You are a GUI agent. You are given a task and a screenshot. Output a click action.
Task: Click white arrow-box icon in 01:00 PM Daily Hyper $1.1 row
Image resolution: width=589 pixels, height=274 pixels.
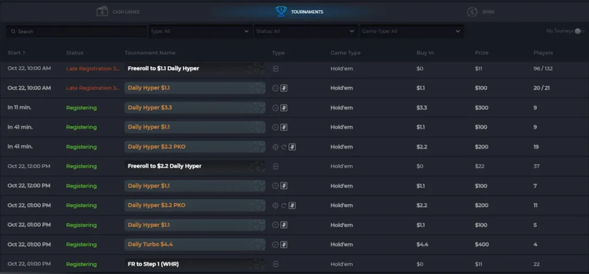pos(284,224)
